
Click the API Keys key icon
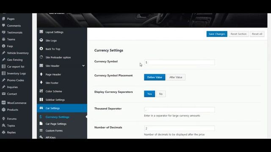pyautogui.click(x=41, y=137)
